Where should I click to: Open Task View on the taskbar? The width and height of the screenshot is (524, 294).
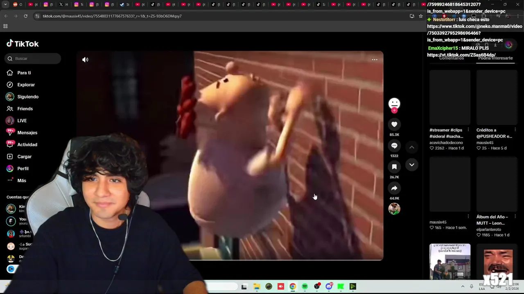(244, 287)
